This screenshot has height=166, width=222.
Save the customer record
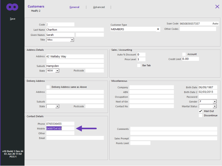[12, 19]
